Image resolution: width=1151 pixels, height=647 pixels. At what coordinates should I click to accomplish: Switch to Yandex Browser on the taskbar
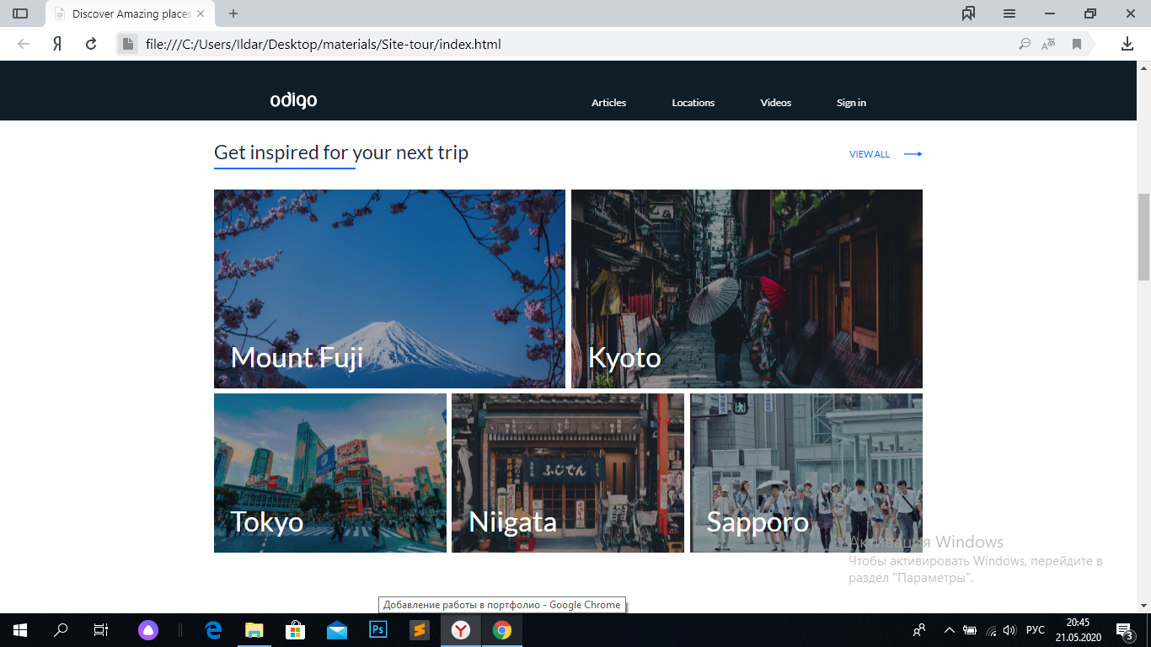click(460, 629)
